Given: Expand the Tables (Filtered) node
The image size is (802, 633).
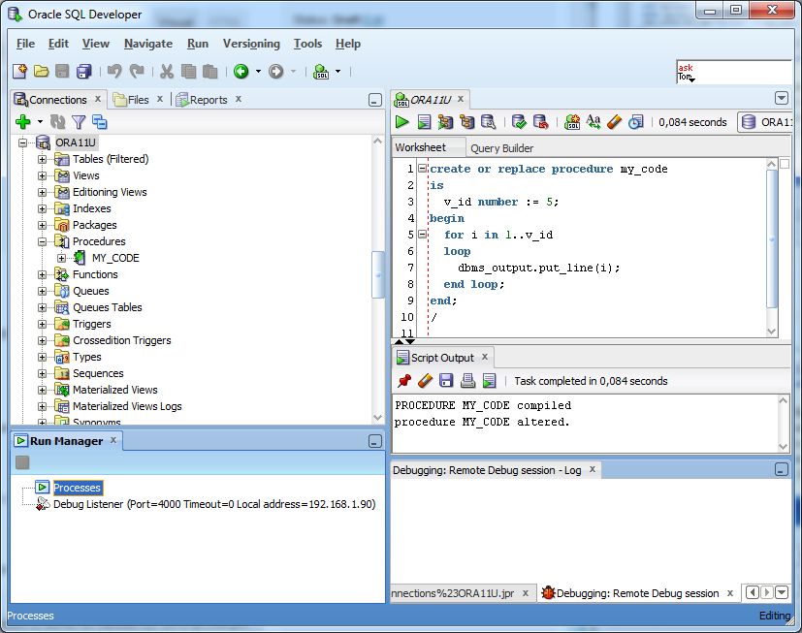Looking at the screenshot, I should click(x=42, y=159).
